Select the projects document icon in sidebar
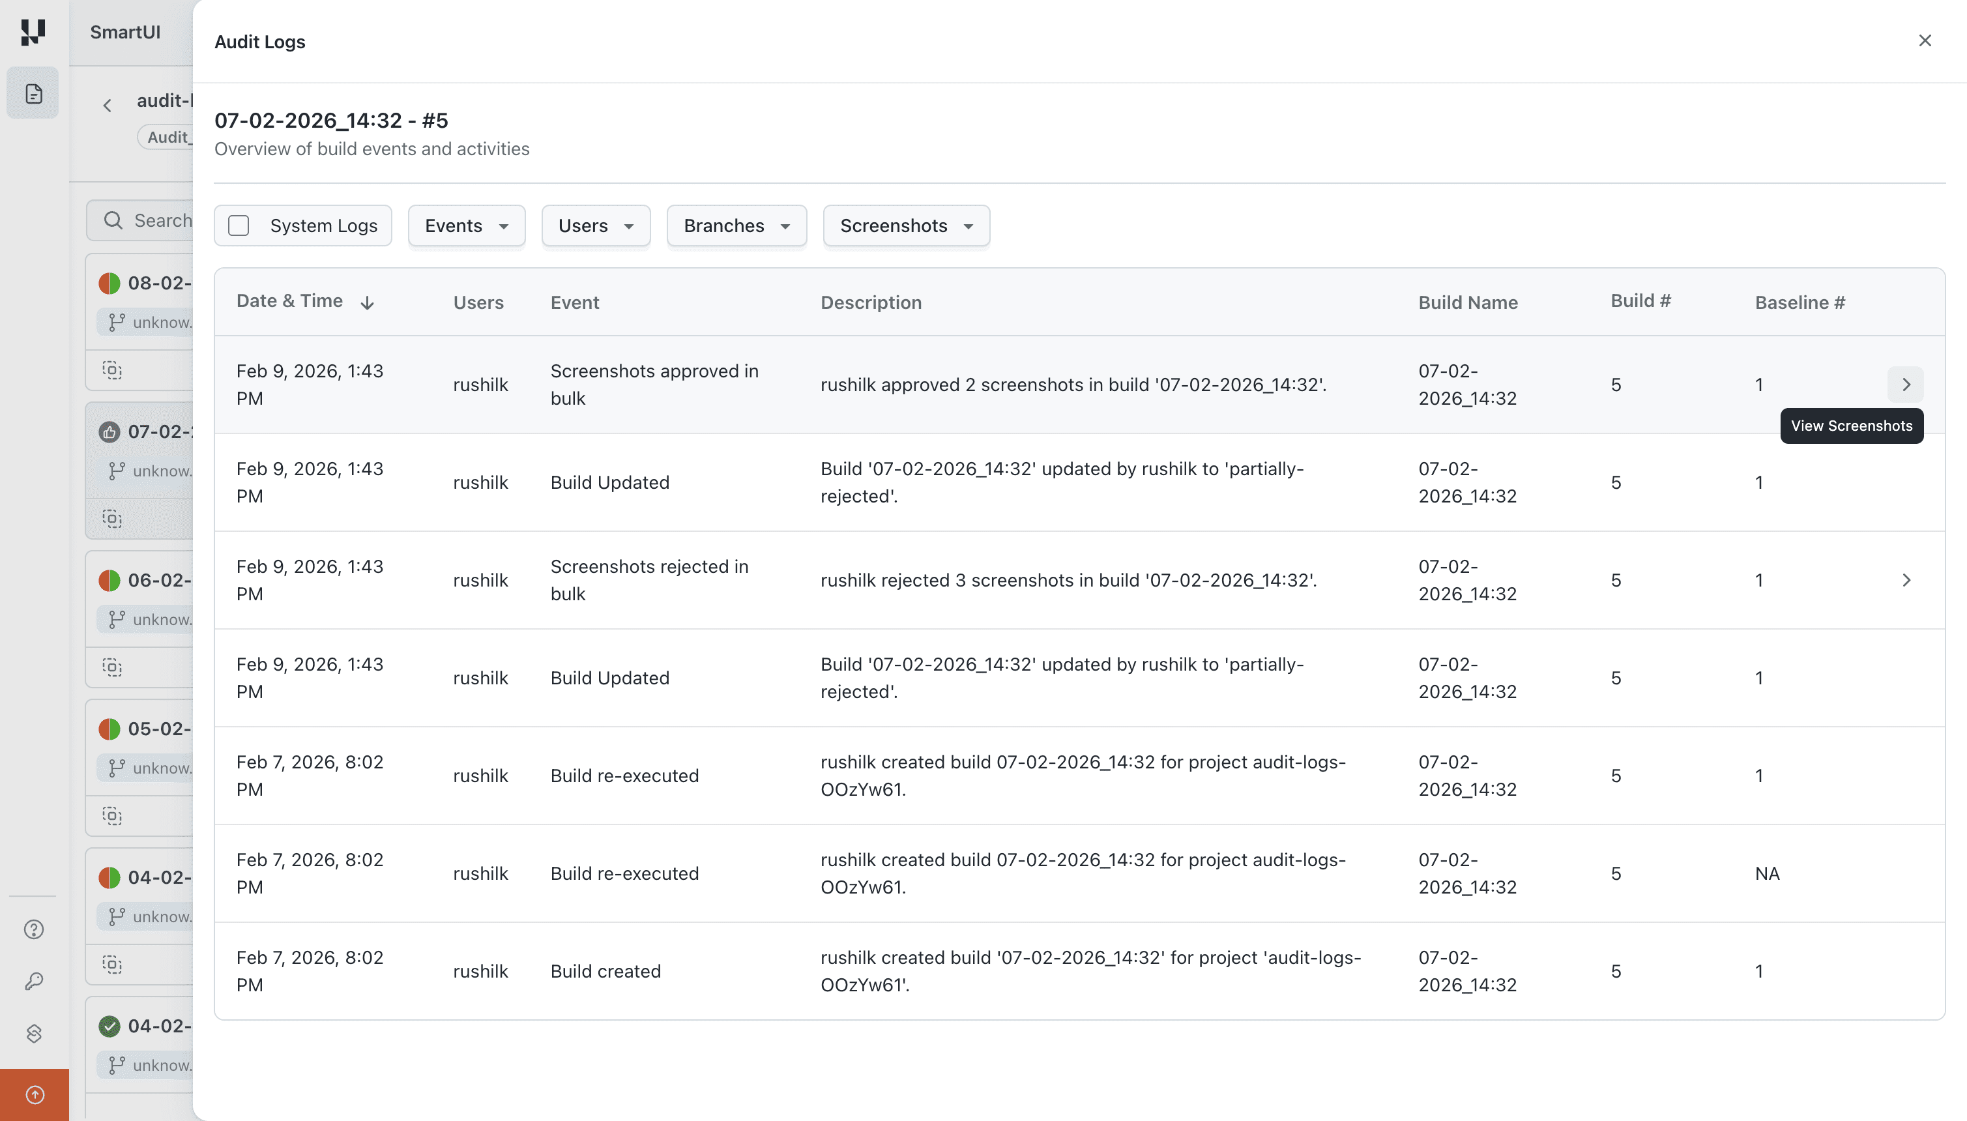Screen dimensions: 1967x1121 pyautogui.click(x=33, y=92)
